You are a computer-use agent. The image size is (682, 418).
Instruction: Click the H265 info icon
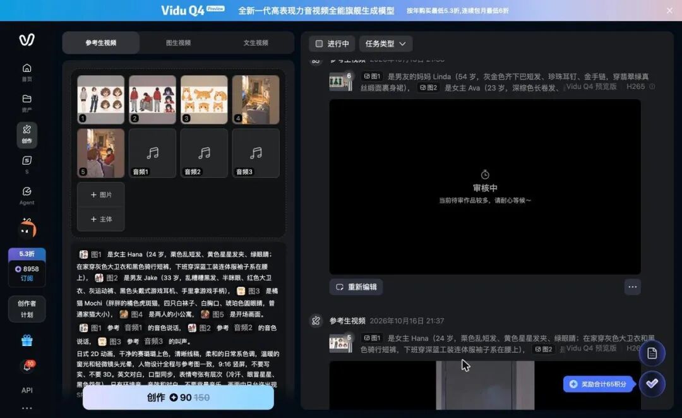652,87
